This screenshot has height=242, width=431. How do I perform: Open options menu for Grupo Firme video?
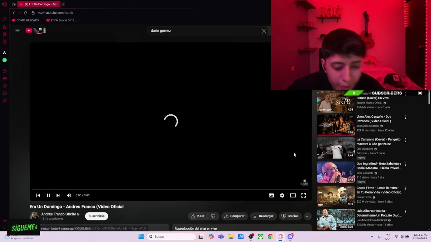coord(405,189)
